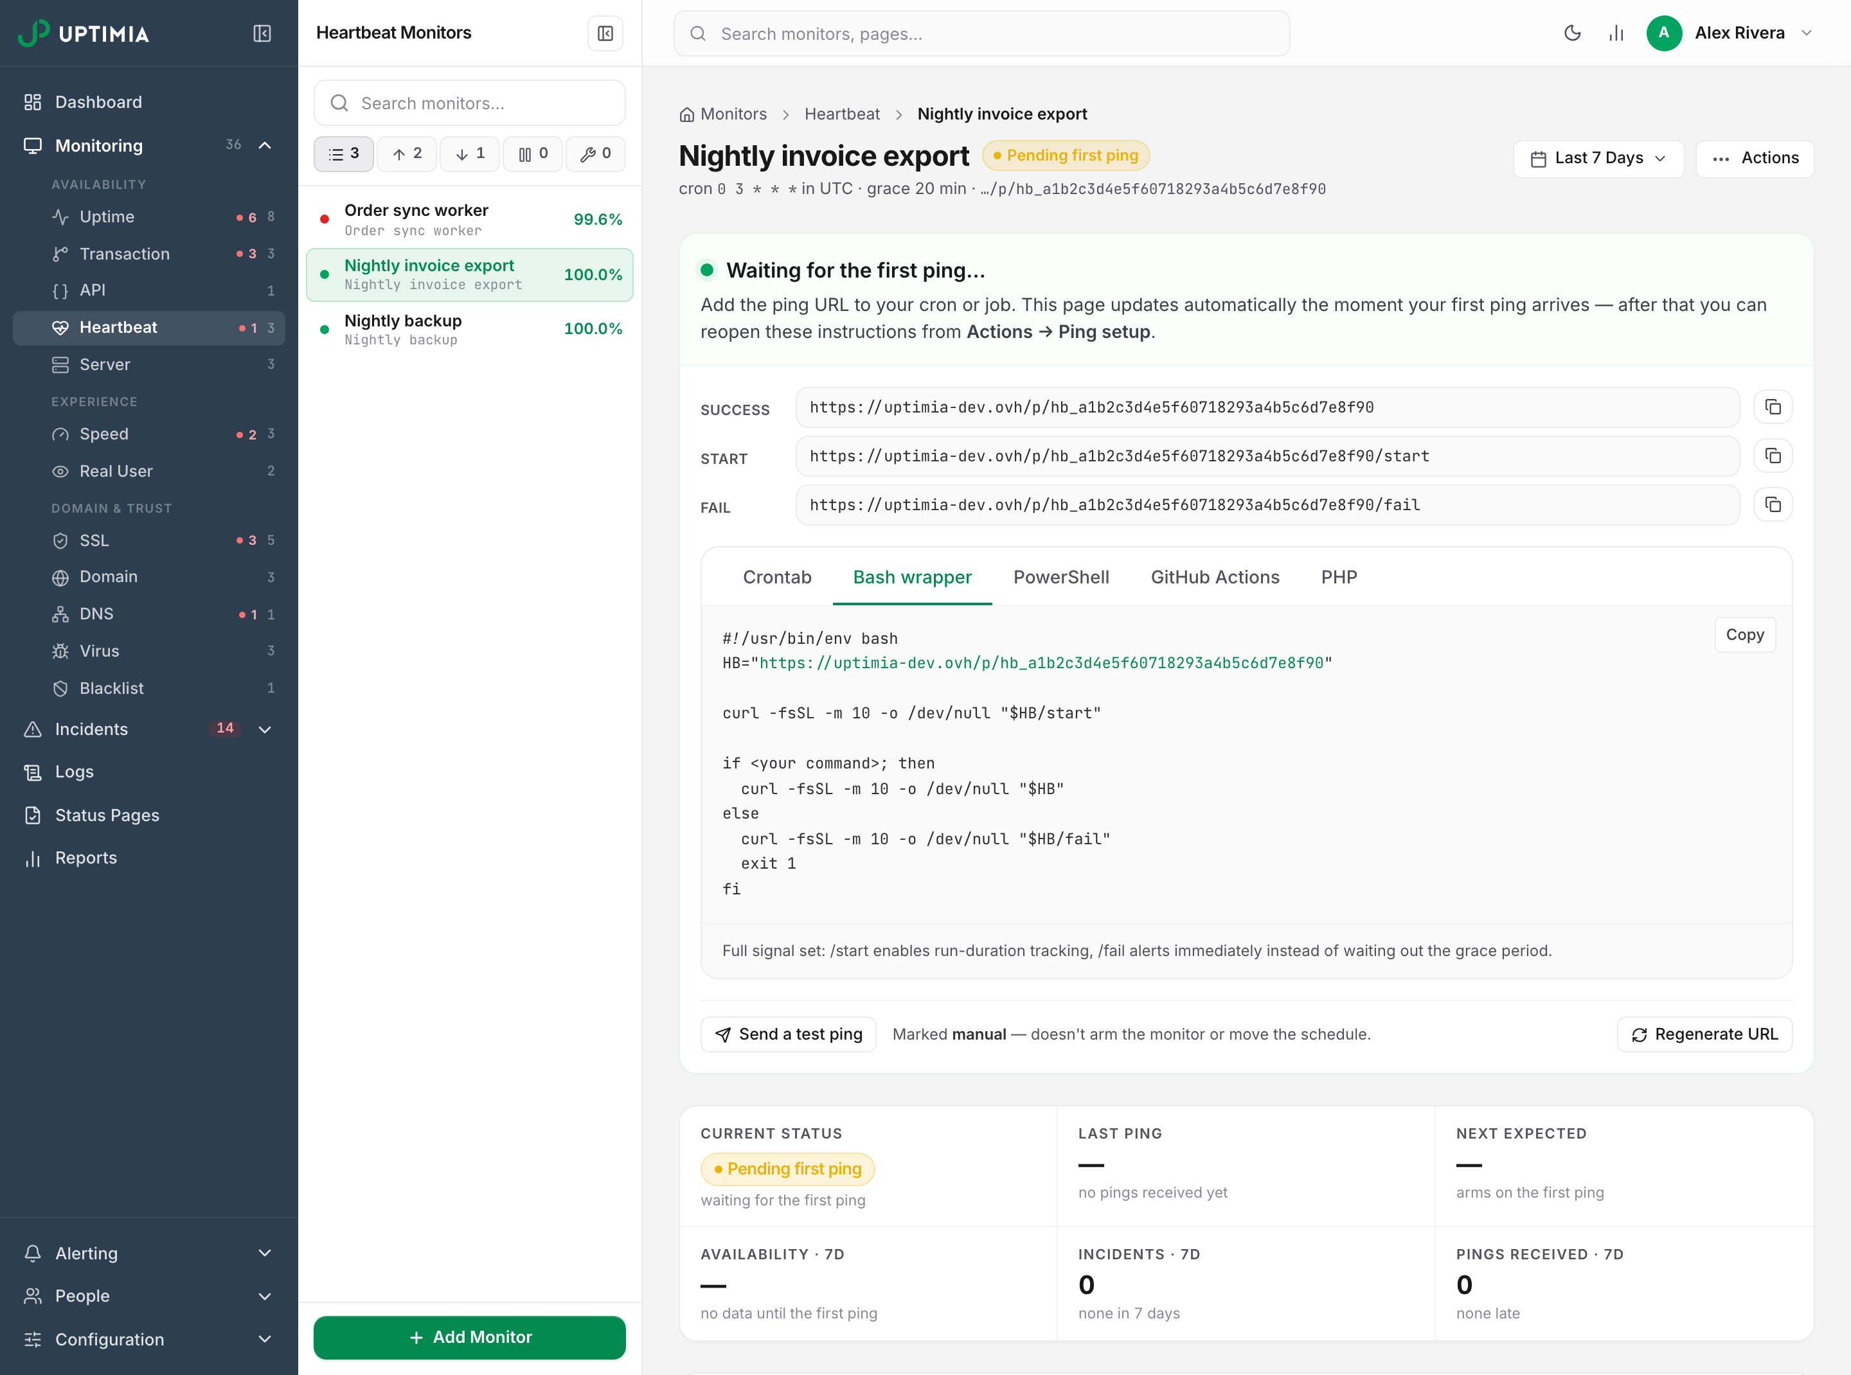This screenshot has width=1851, height=1375.
Task: Copy the SUCCESS ping URL
Action: (1773, 407)
